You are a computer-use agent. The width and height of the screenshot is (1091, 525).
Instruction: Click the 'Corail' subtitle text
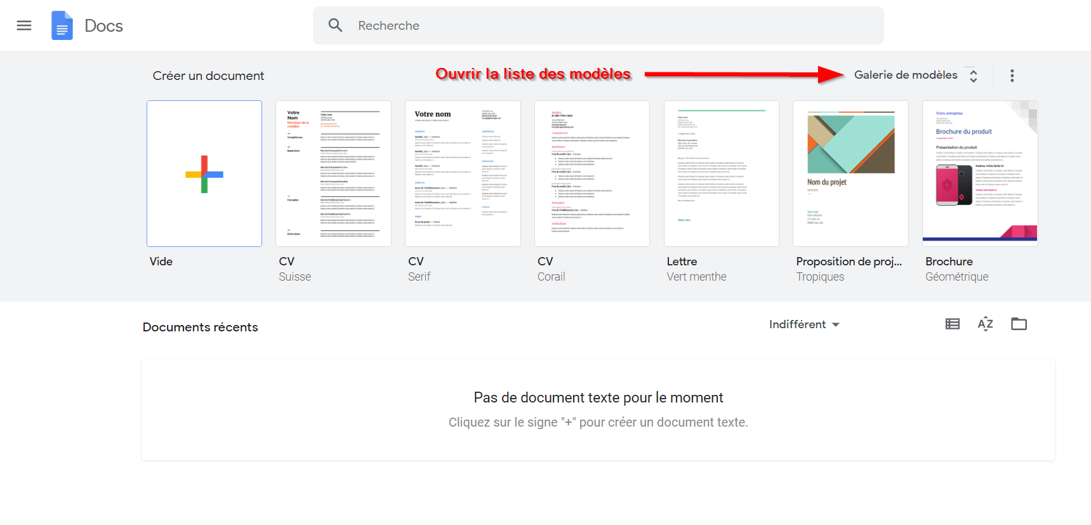pyautogui.click(x=551, y=277)
